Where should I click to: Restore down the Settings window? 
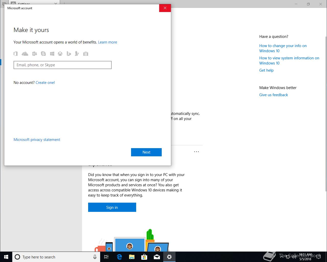[x=308, y=4]
